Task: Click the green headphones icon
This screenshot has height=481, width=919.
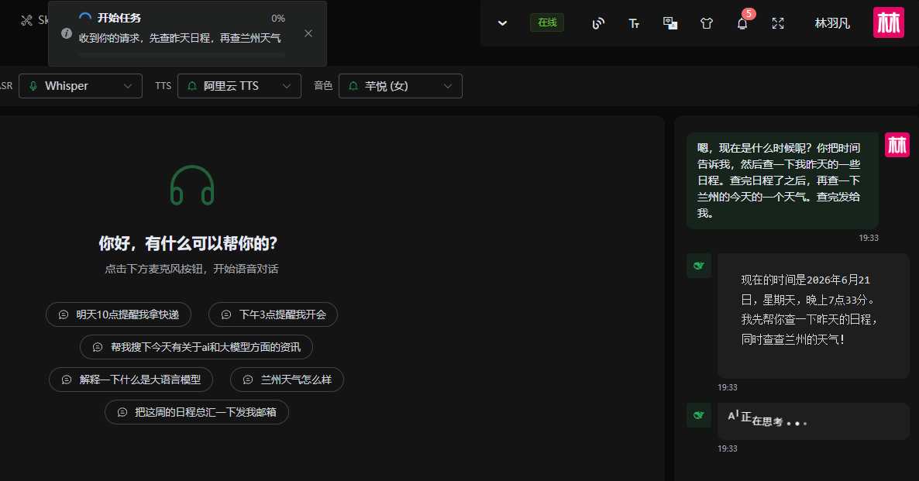Action: [191, 185]
